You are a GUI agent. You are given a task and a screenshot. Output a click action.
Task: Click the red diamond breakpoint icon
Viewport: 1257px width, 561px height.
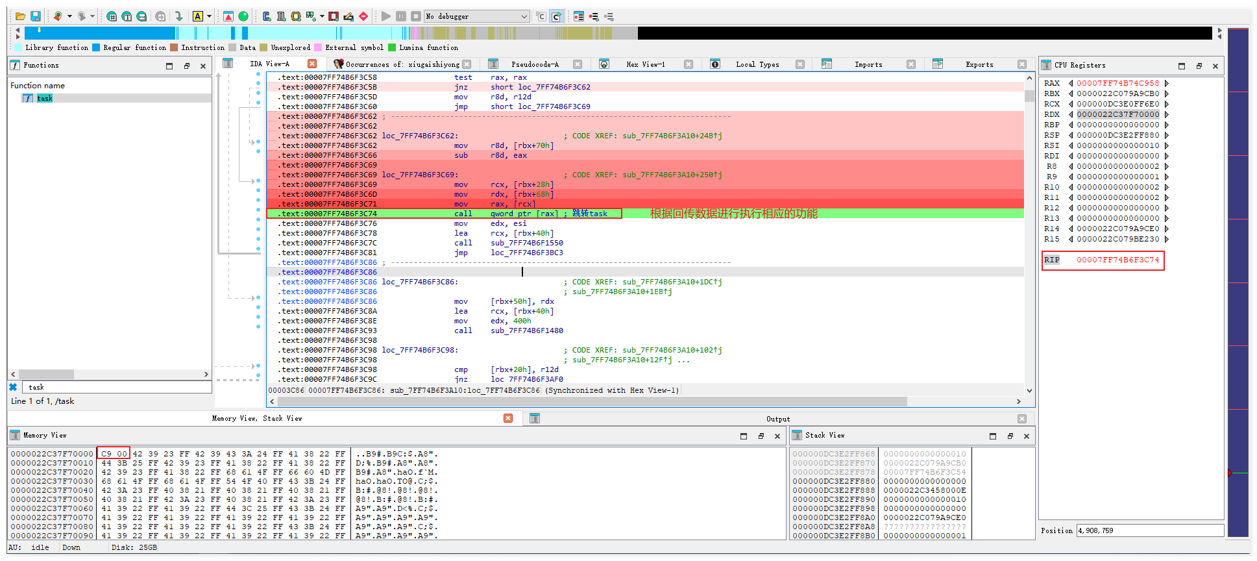[x=363, y=16]
